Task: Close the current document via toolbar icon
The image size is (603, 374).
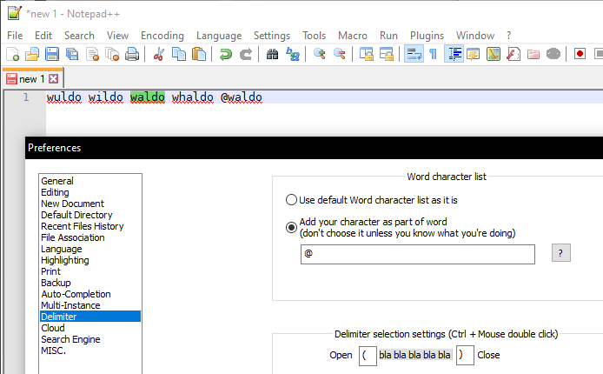Action: click(92, 54)
